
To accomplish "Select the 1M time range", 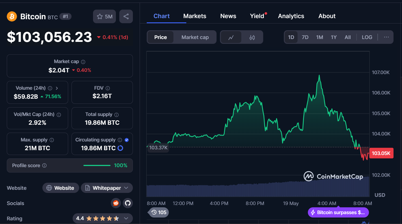I will 319,37.
